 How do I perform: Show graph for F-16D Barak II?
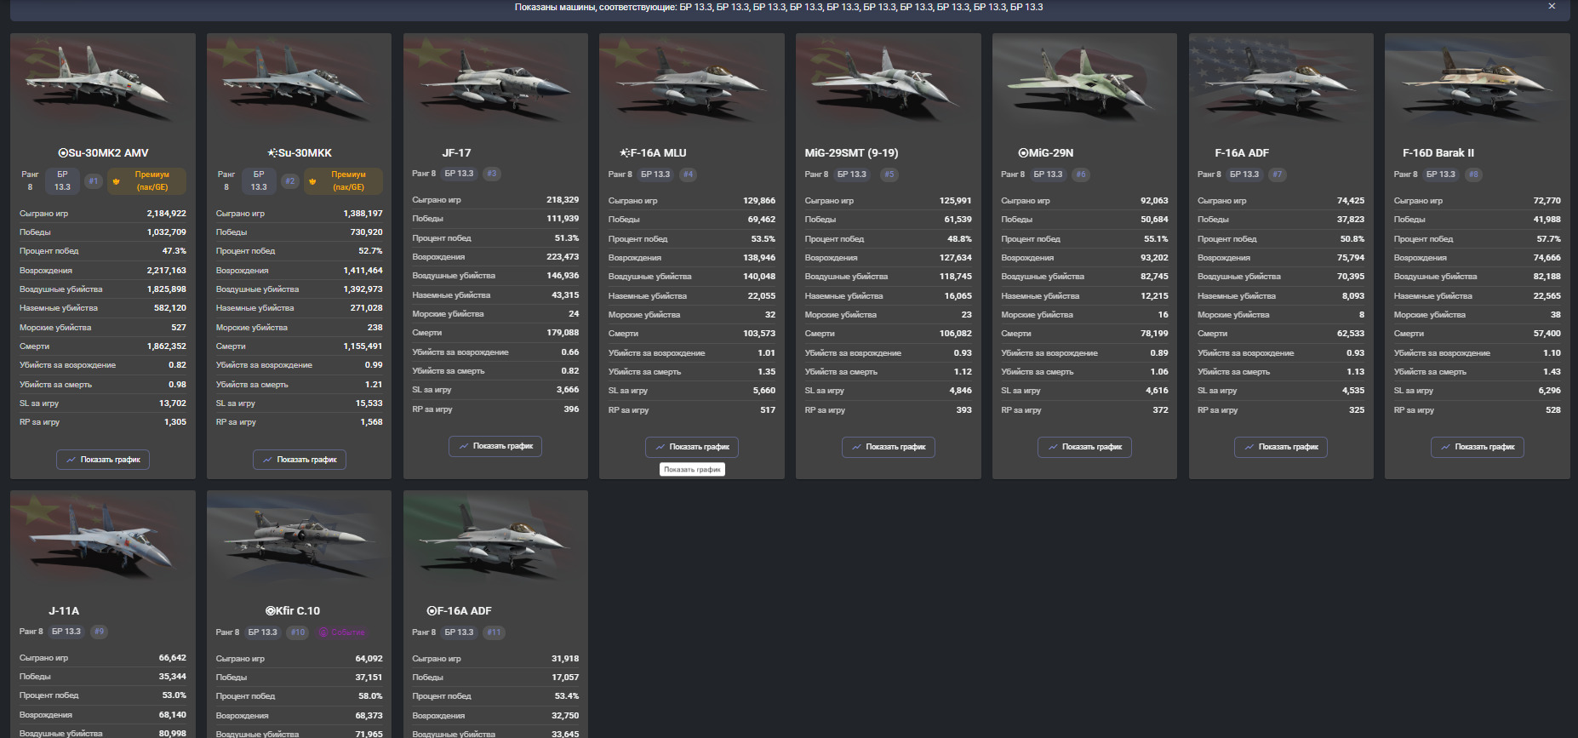1478,447
